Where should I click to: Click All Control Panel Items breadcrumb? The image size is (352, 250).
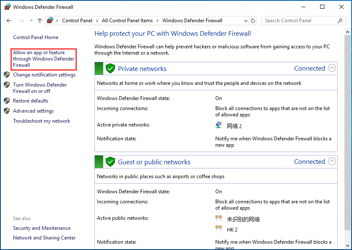pyautogui.click(x=127, y=21)
